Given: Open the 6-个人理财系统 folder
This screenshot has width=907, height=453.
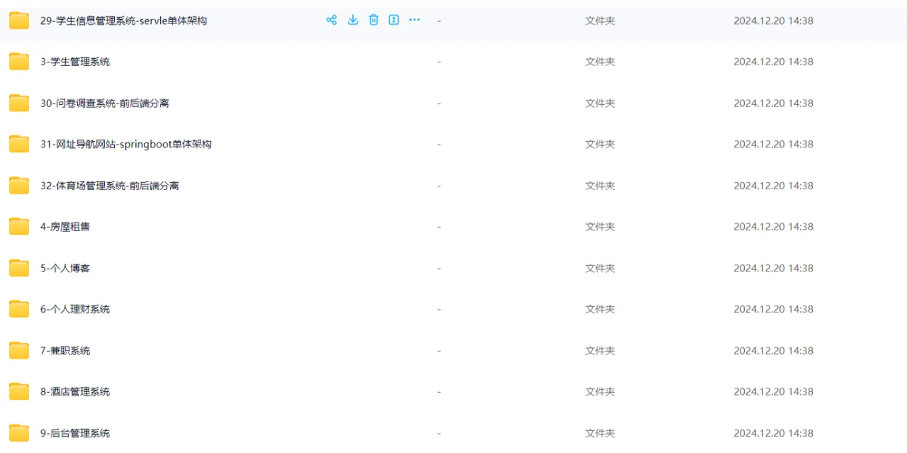Looking at the screenshot, I should (x=74, y=308).
